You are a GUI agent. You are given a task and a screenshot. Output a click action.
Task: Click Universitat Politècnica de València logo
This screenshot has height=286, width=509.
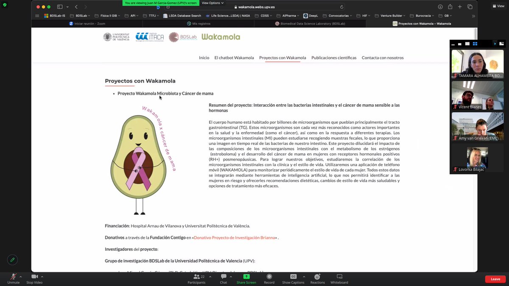(x=117, y=37)
